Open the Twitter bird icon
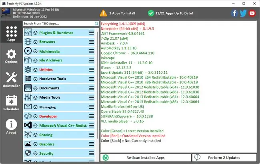 243,13
